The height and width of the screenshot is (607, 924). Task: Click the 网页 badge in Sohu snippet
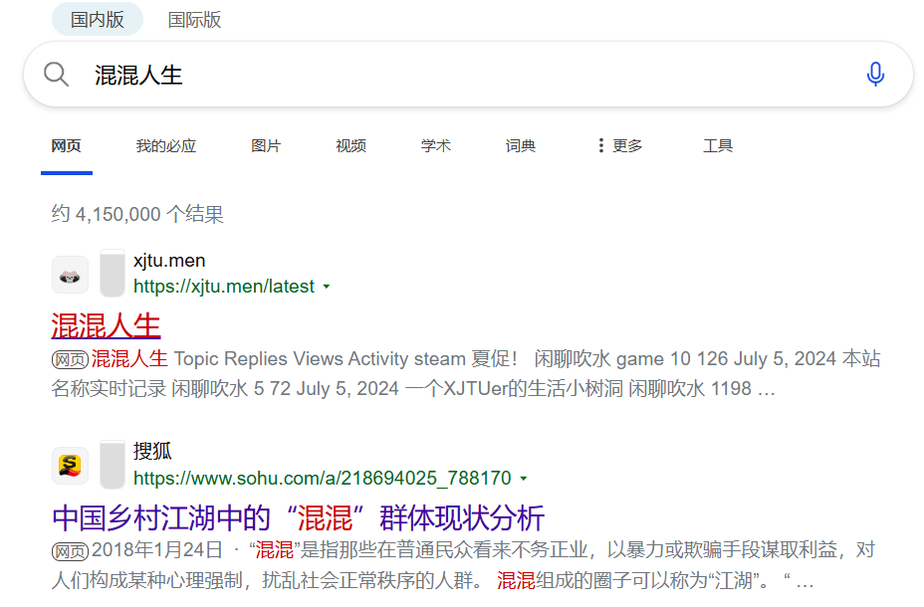point(70,551)
